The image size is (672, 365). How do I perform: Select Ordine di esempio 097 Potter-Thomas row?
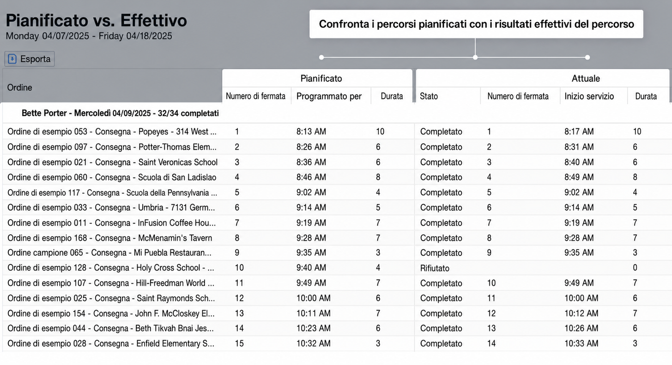(x=337, y=147)
